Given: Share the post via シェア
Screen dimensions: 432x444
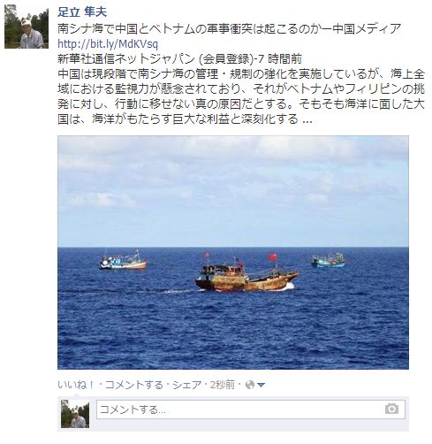Looking at the screenshot, I should point(186,385).
